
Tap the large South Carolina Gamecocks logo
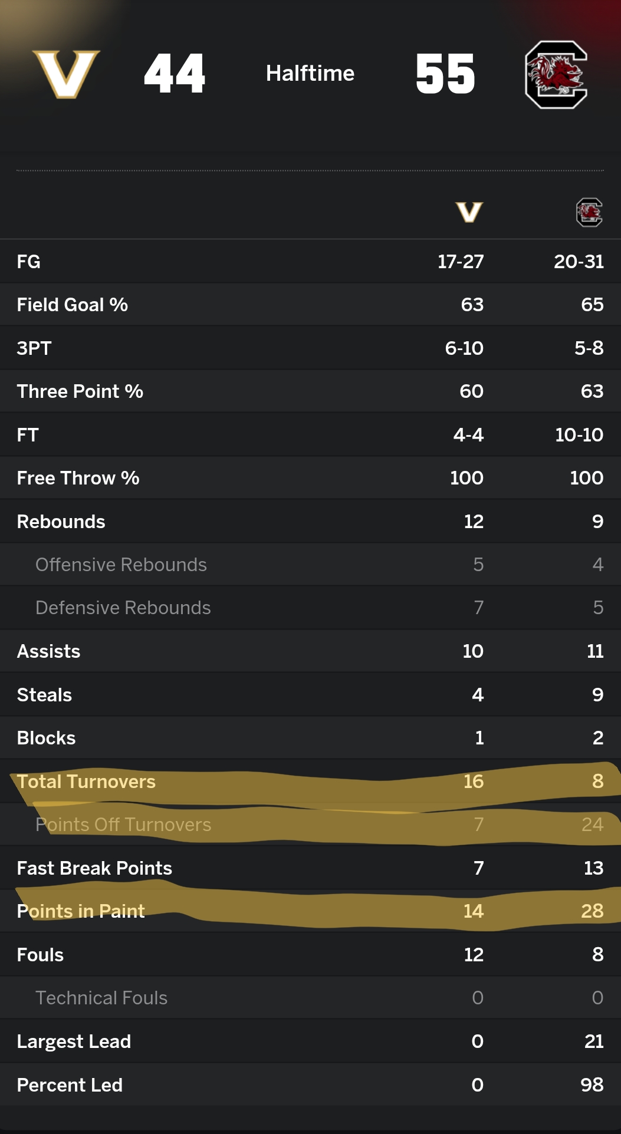coord(556,75)
